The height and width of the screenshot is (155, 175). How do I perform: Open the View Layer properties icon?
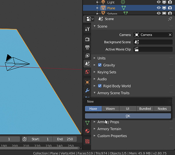click(x=87, y=55)
